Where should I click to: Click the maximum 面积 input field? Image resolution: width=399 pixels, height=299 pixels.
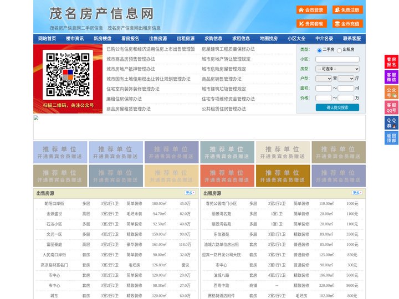346,88
